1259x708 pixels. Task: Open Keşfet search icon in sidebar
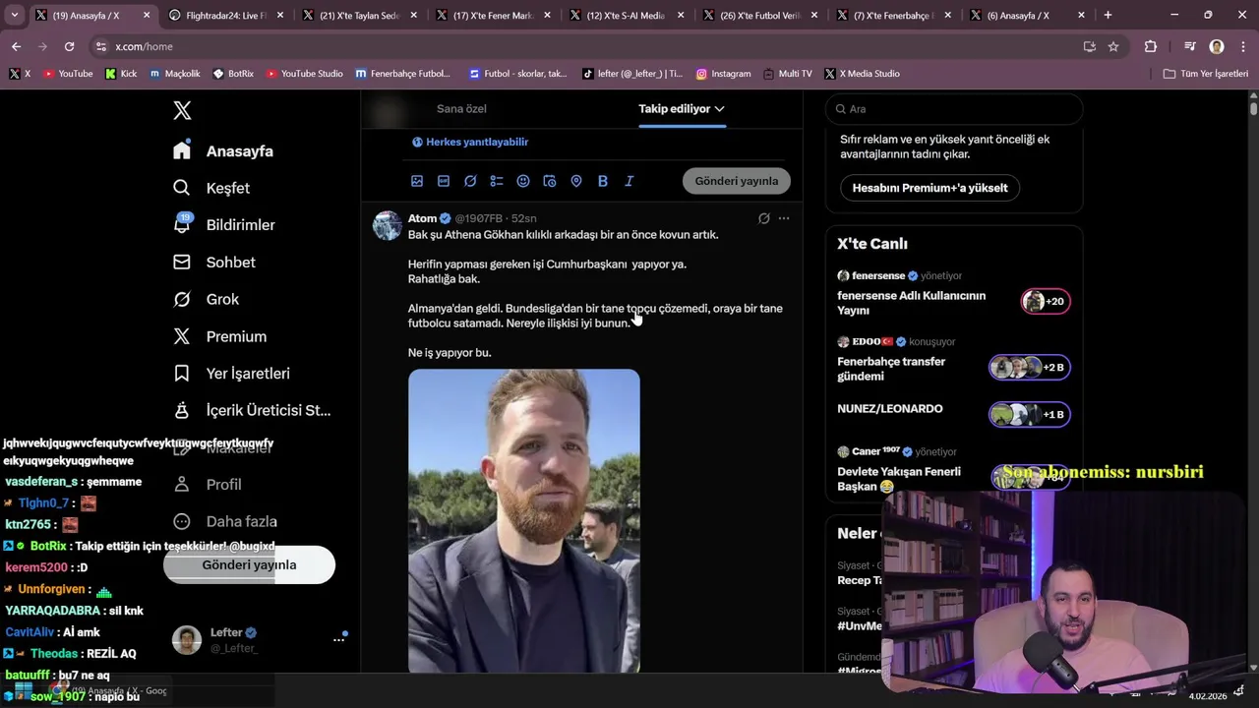pos(182,188)
